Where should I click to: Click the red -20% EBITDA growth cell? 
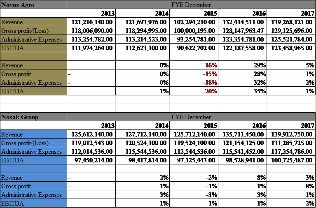pos(194,91)
